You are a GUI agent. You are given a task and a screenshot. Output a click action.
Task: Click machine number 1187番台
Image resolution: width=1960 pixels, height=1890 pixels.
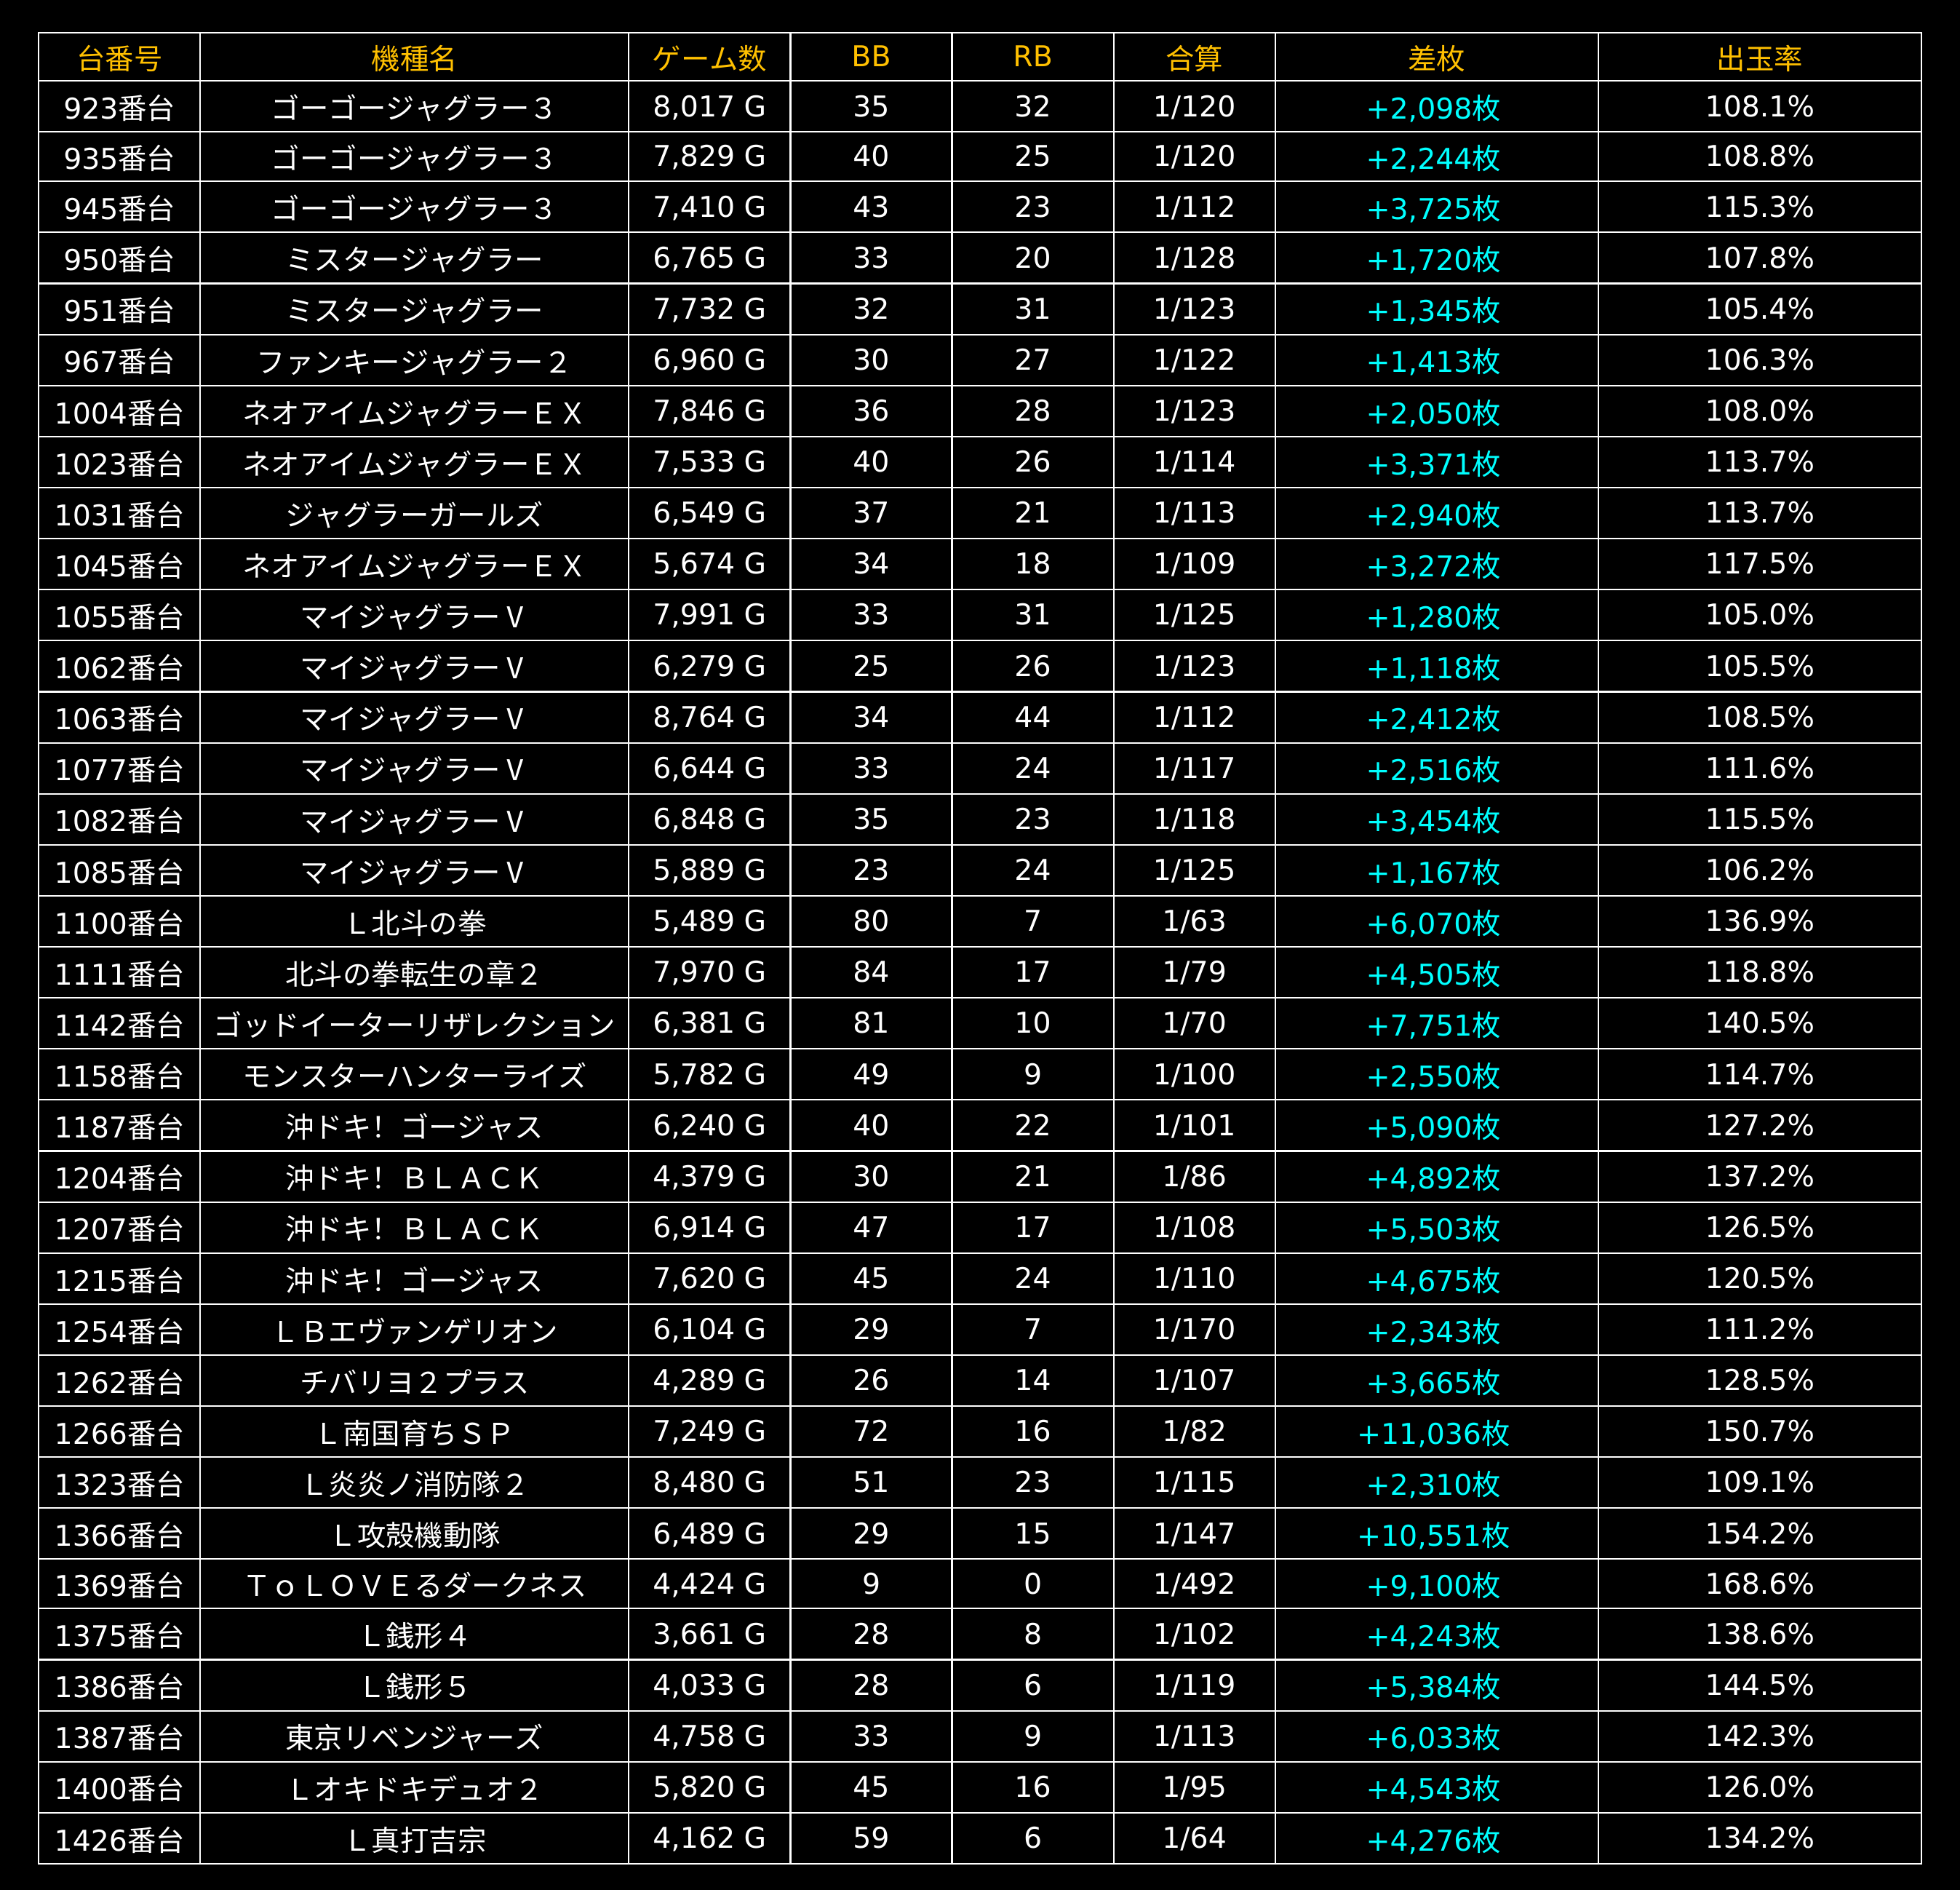click(119, 1127)
